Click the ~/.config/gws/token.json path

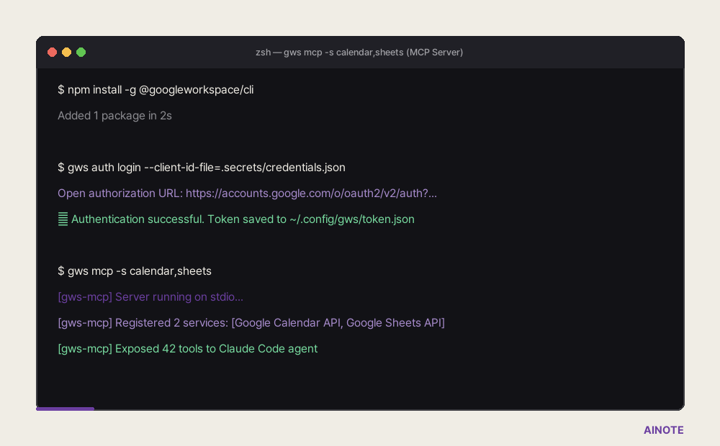pyautogui.click(x=352, y=219)
